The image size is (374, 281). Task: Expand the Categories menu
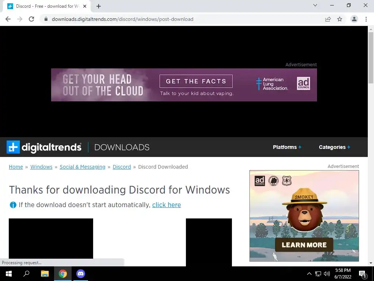click(335, 147)
